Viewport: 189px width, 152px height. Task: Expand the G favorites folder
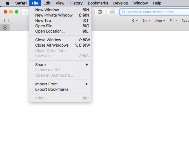135,21
